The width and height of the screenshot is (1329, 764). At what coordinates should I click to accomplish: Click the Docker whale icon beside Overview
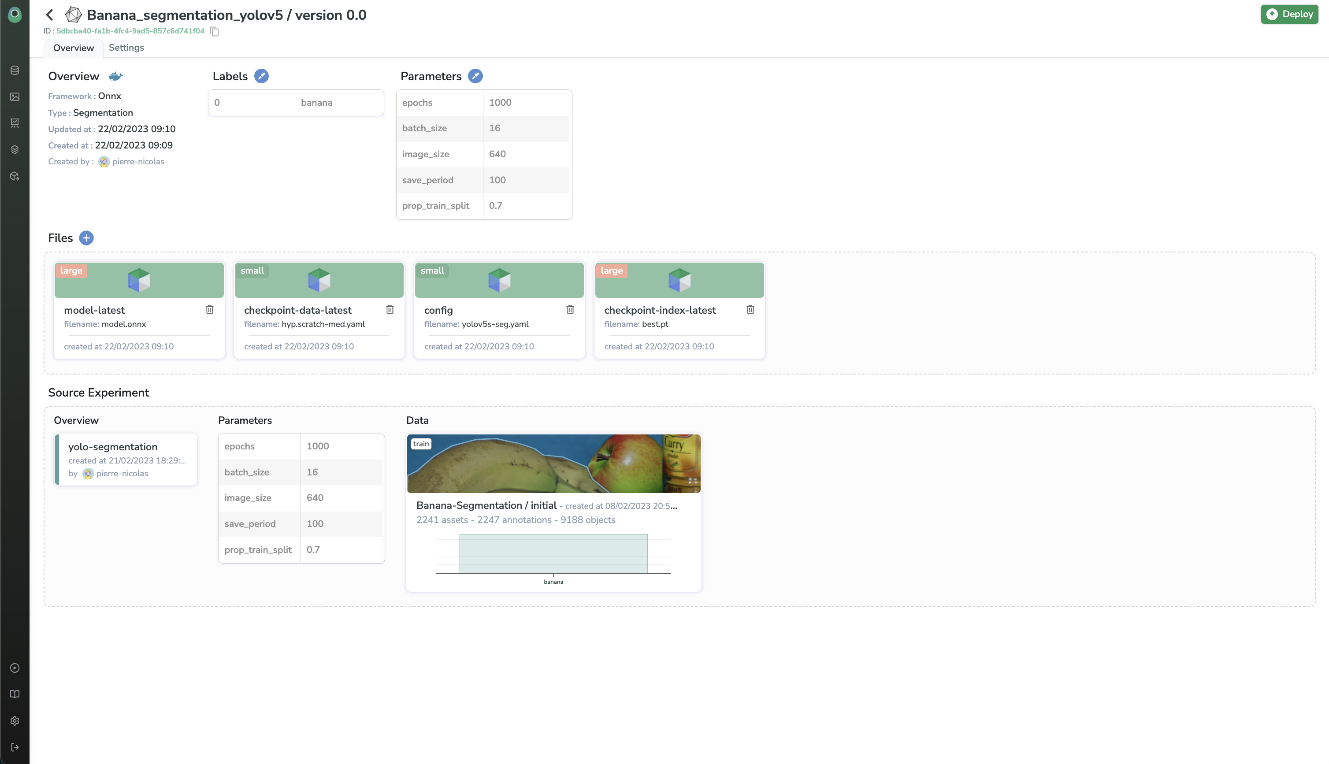pos(115,76)
